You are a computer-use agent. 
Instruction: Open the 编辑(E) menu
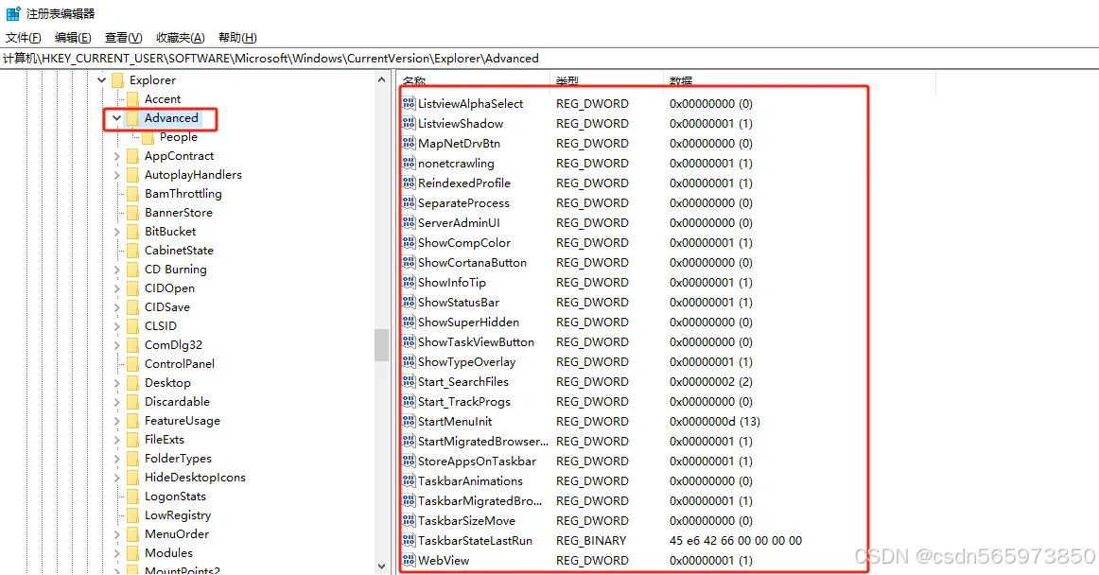(73, 38)
